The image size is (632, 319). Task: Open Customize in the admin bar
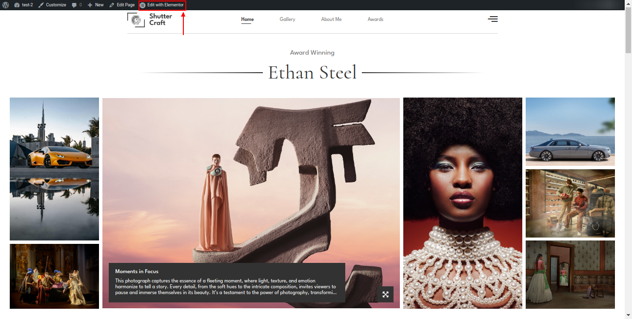pos(52,5)
